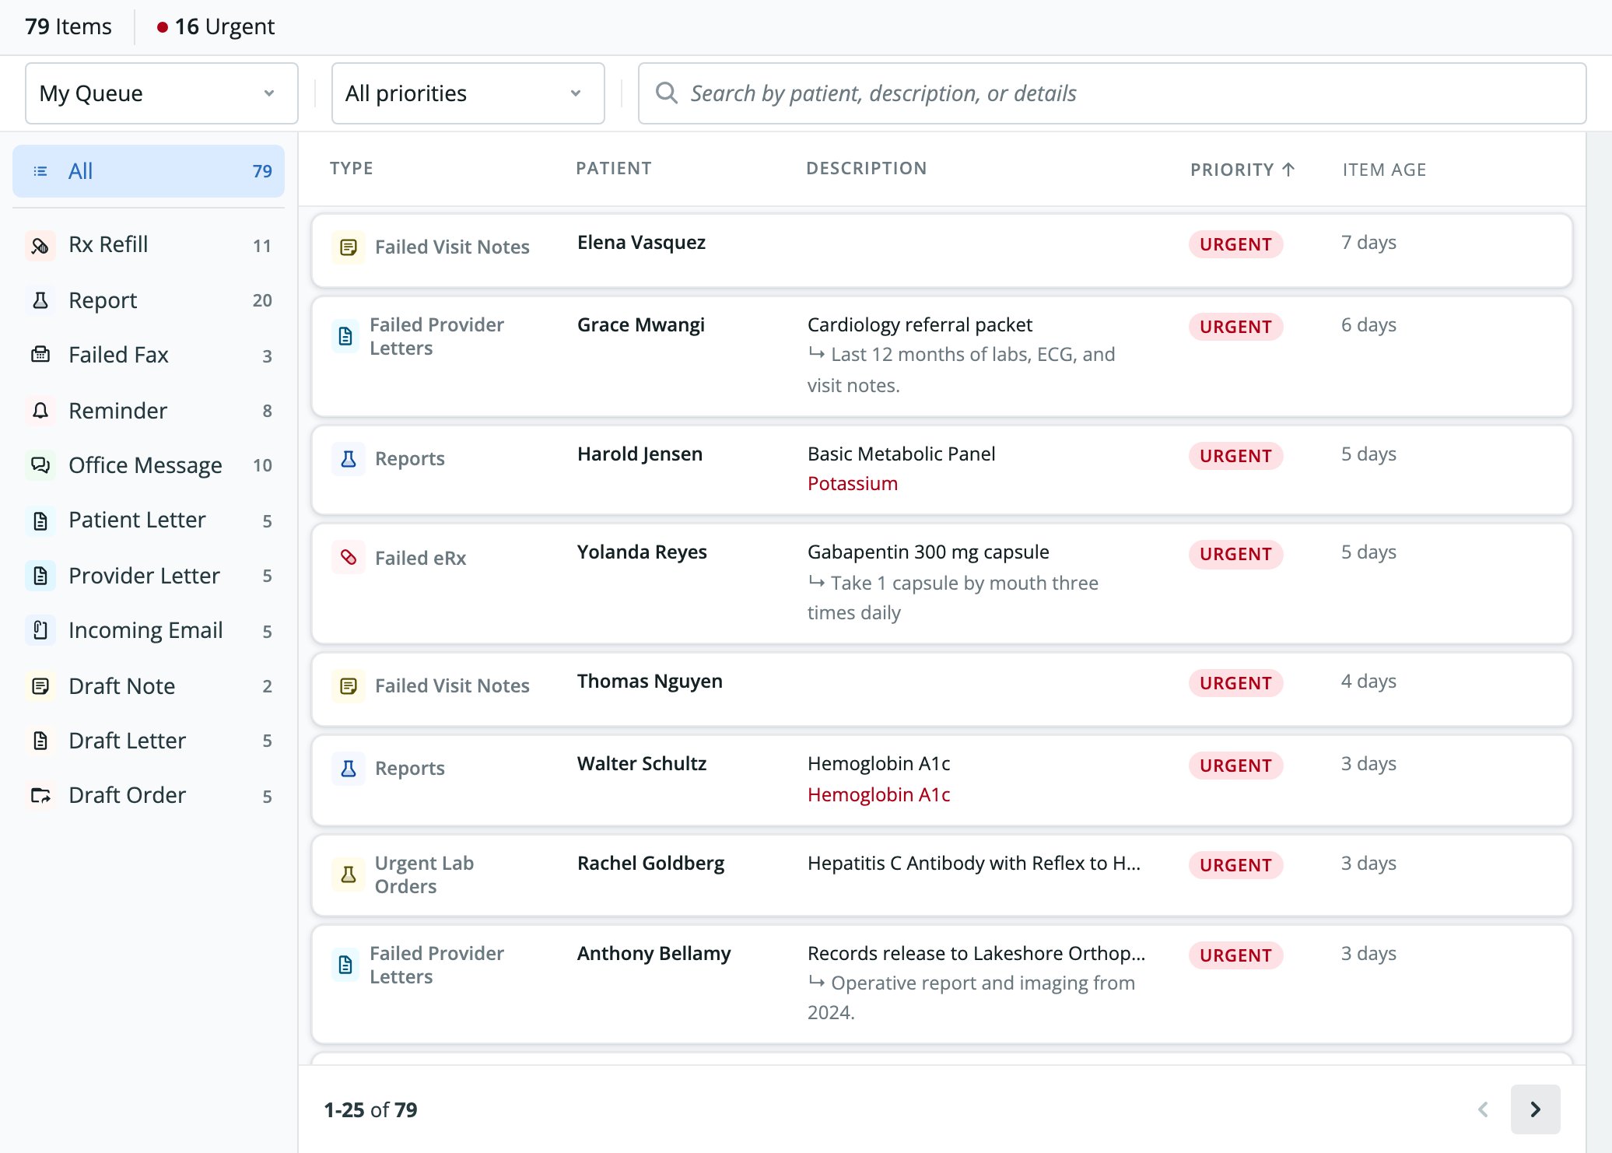Open Walter Schultz Hemoglobin A1c report
Viewport: 1612px width, 1153px height.
tap(941, 780)
